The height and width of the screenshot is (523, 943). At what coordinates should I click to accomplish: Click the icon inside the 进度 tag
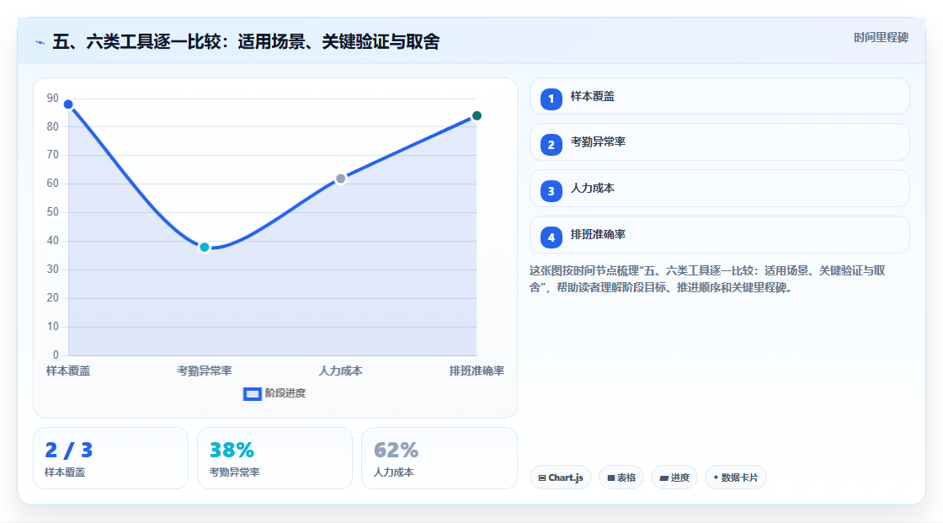click(x=664, y=478)
